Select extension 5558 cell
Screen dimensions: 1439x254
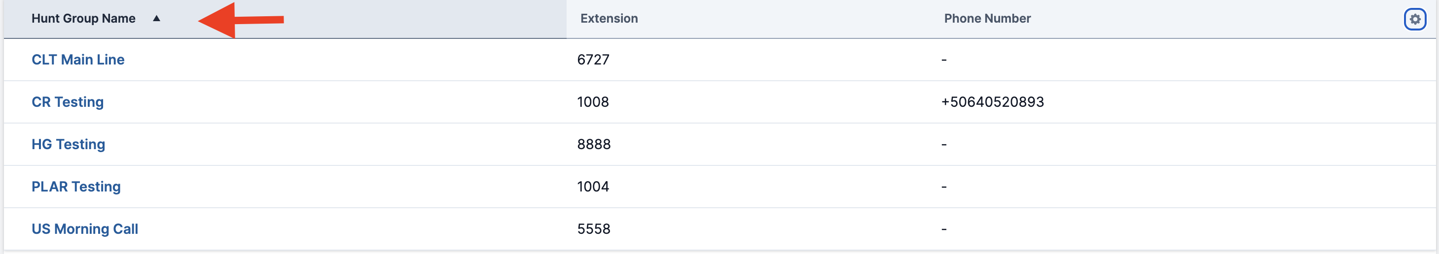coord(593,229)
